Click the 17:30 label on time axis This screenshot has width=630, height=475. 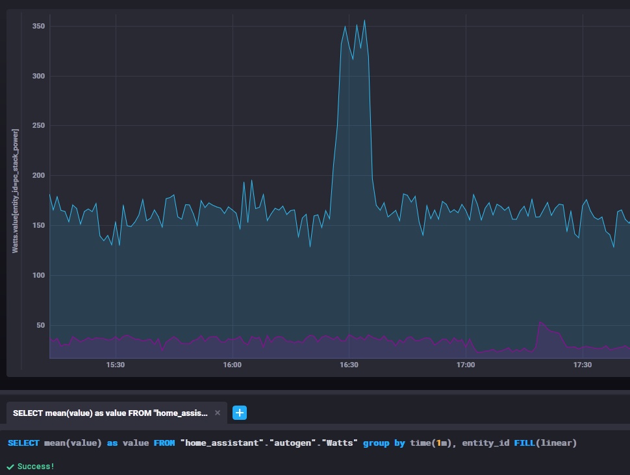[x=583, y=365]
